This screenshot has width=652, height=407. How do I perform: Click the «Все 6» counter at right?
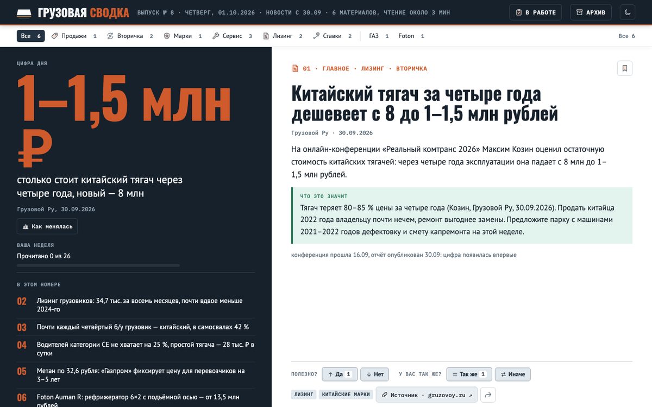click(x=627, y=36)
